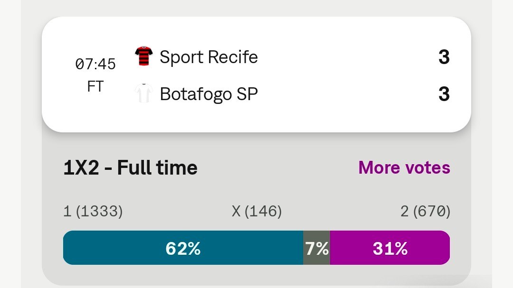Click the X (146) draw vote label
This screenshot has width=513, height=288.
click(x=257, y=211)
